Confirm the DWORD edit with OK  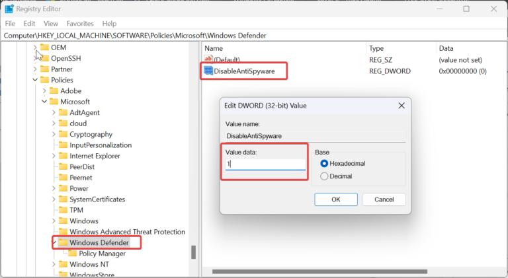coord(336,199)
